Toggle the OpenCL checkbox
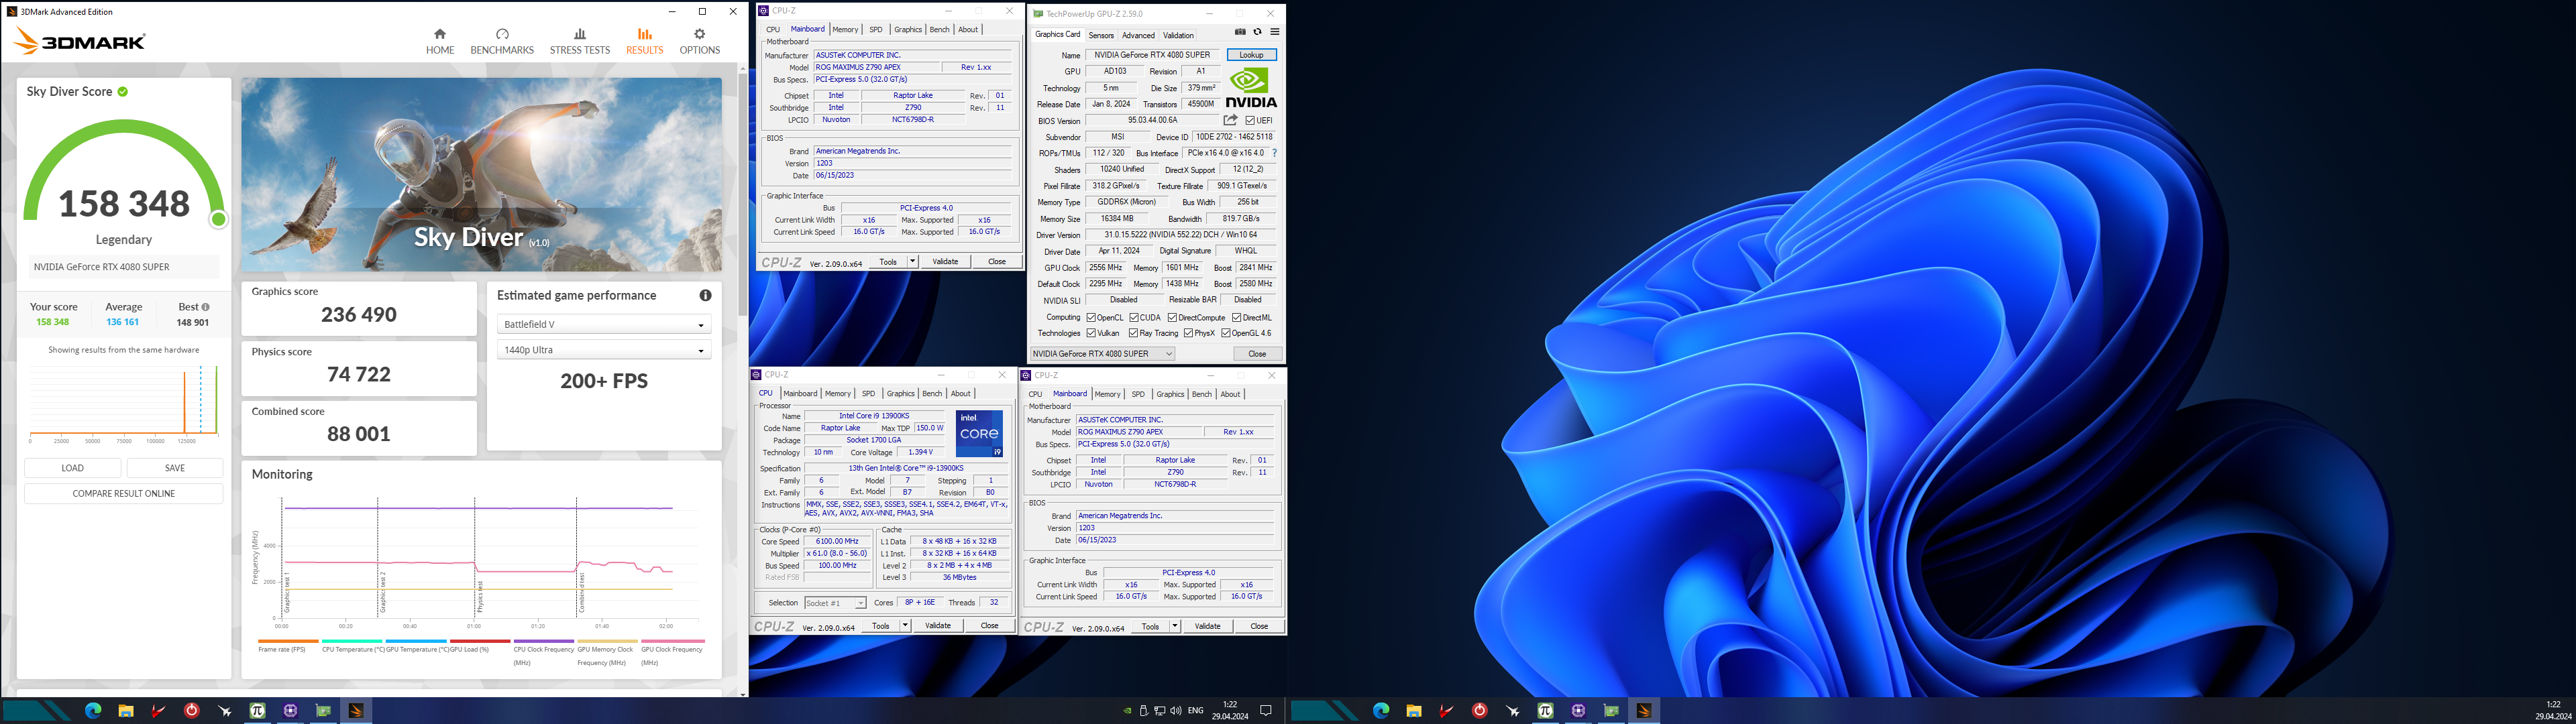 tap(1091, 318)
